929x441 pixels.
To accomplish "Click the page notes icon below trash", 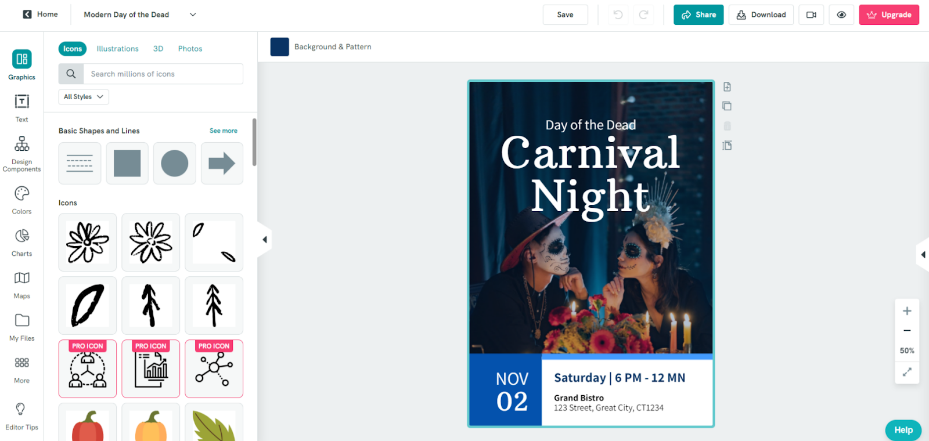I will point(727,146).
